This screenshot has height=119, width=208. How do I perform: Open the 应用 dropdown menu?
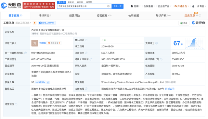(x=136, y=6)
